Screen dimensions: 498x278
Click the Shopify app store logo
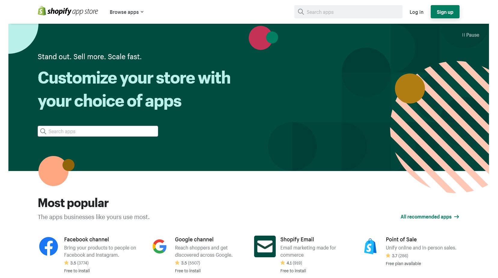click(x=68, y=11)
